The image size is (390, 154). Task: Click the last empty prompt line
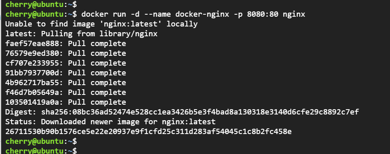click(41, 151)
